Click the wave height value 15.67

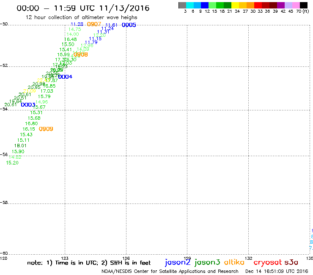coord(39,107)
